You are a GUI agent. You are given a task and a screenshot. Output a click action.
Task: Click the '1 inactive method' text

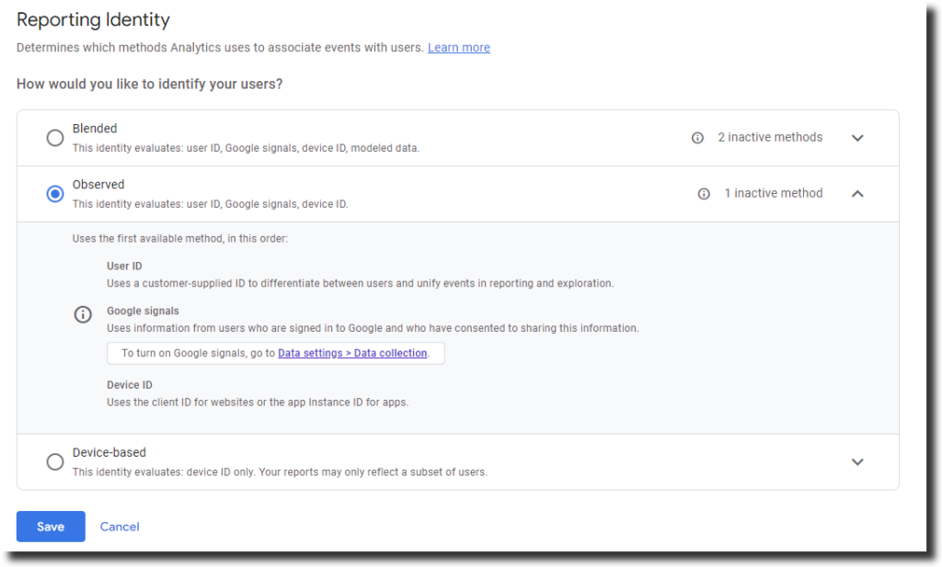(774, 194)
